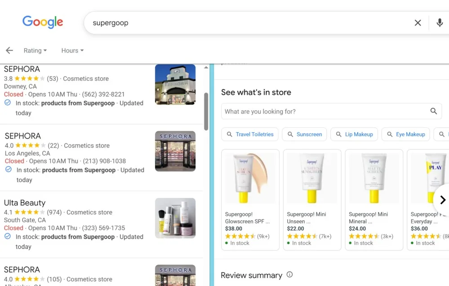The image size is (449, 286).
Task: Open Supergoop! Glowscreen SPF product card
Action: (250, 200)
